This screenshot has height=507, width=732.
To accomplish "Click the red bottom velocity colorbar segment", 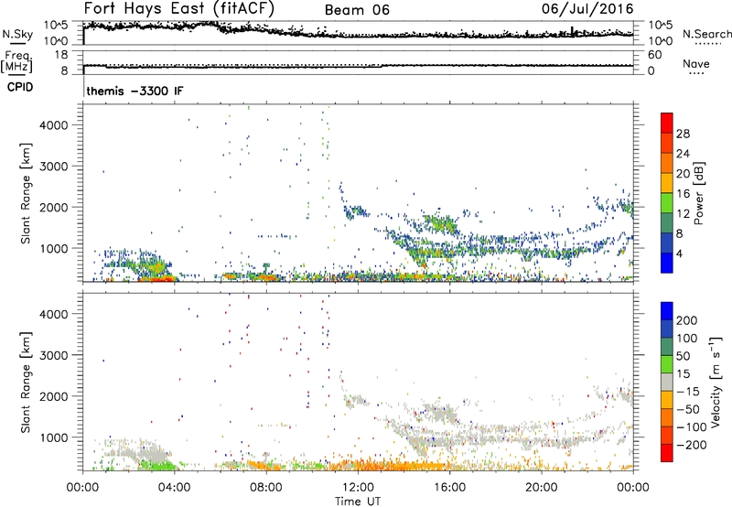I will (x=667, y=453).
